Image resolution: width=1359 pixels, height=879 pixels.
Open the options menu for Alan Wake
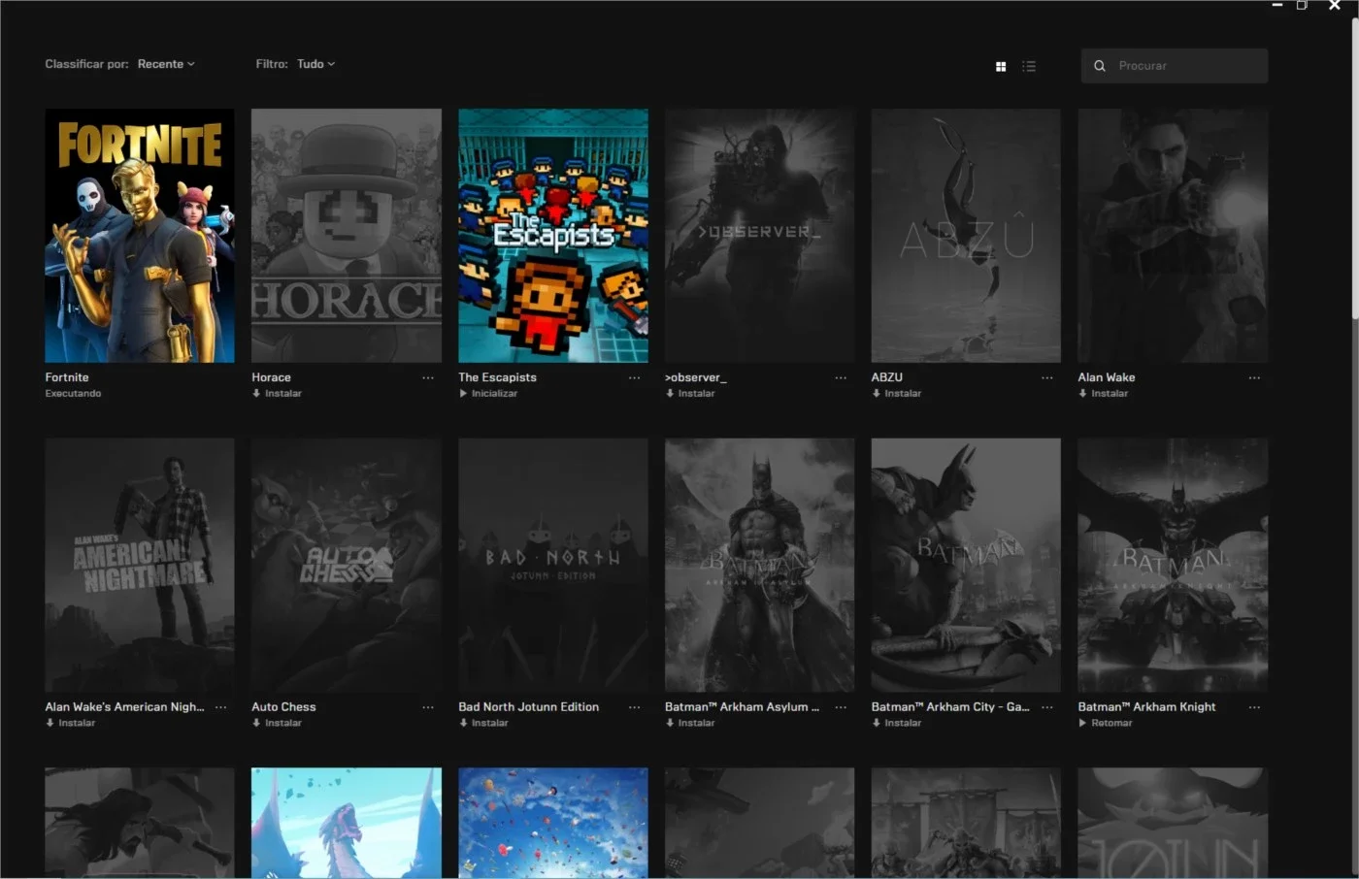click(x=1254, y=377)
